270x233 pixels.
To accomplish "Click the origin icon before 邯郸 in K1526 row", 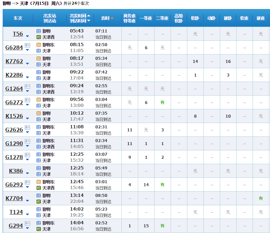I will [38, 113].
